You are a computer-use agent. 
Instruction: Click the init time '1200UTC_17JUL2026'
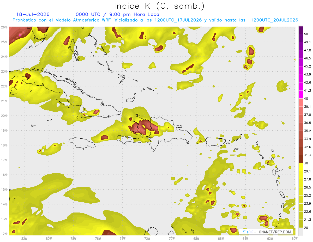tap(178, 20)
